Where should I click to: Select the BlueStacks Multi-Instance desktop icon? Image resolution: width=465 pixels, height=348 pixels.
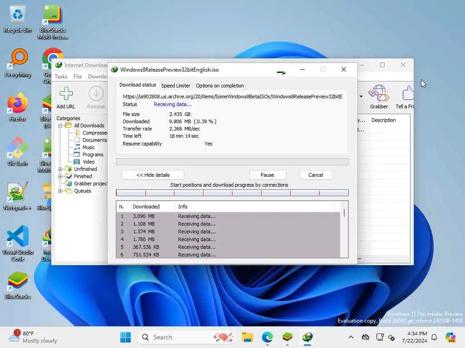pos(53,23)
